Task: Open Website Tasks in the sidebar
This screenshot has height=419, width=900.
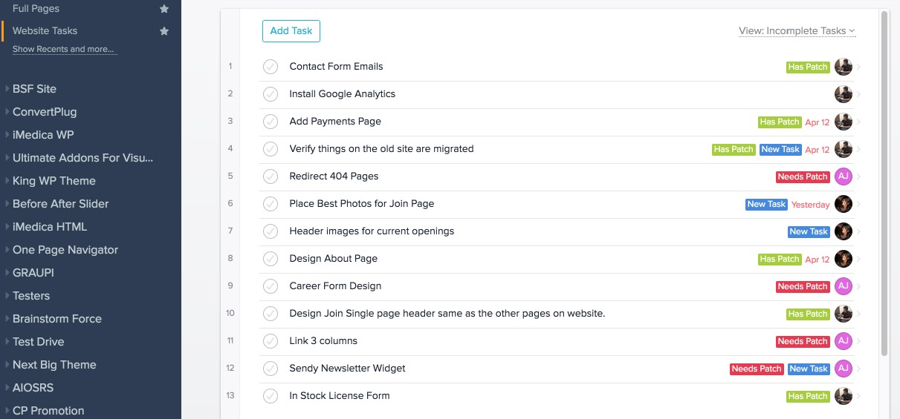Action: [x=45, y=31]
